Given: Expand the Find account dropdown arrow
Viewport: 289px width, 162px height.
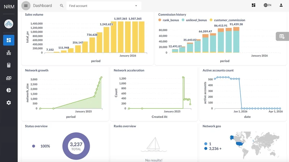Looking at the screenshot, I should pyautogui.click(x=136, y=6).
